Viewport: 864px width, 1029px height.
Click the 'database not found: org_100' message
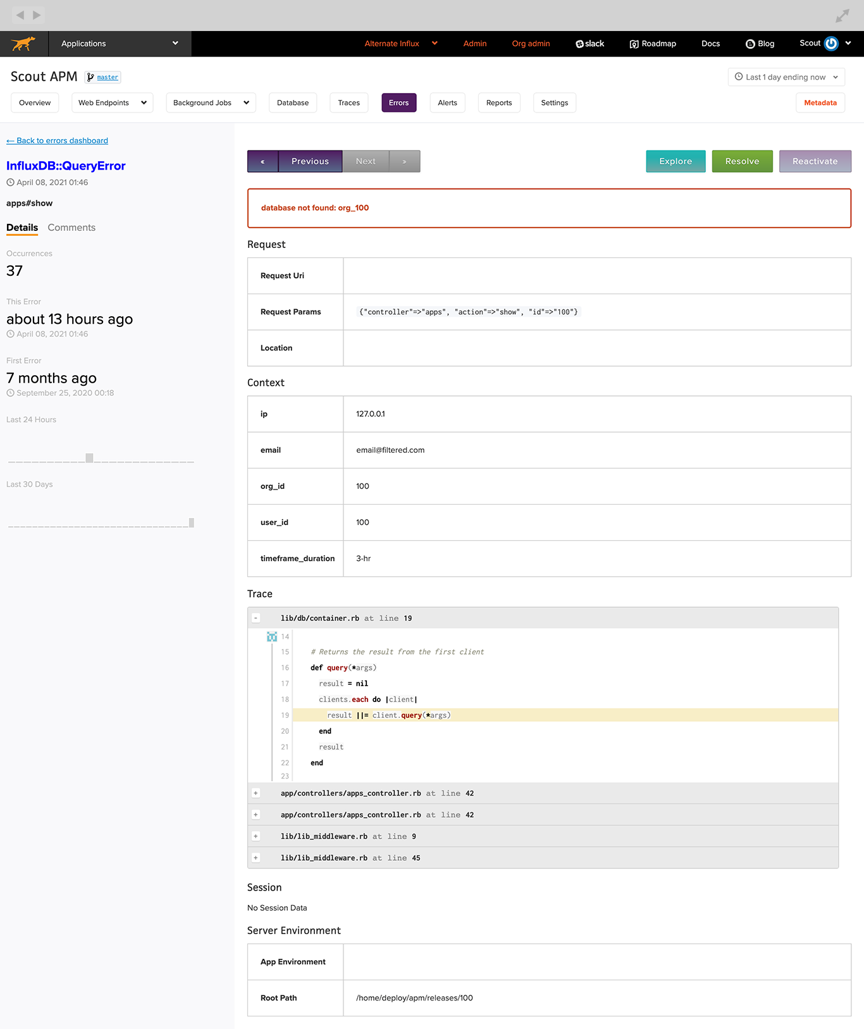coord(315,207)
